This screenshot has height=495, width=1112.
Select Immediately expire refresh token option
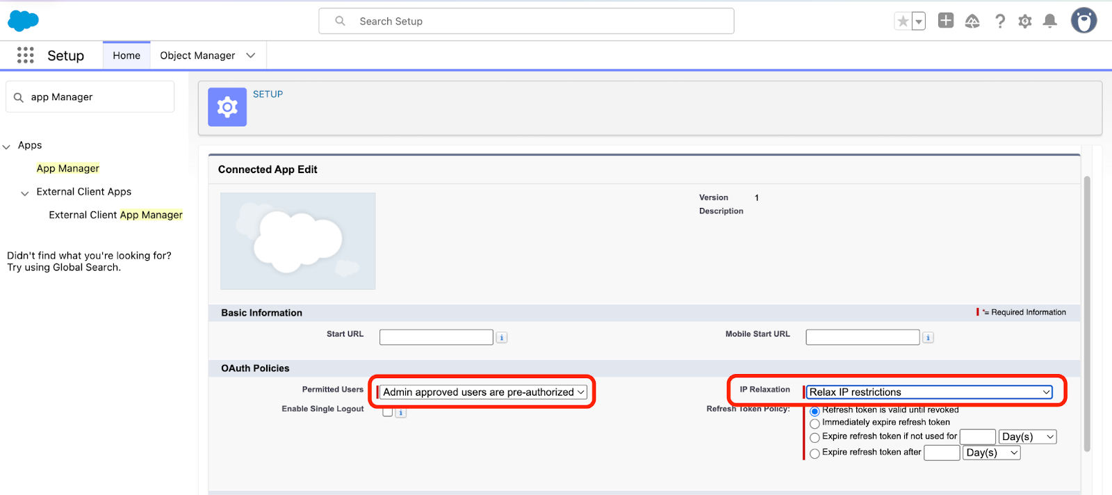[815, 423]
